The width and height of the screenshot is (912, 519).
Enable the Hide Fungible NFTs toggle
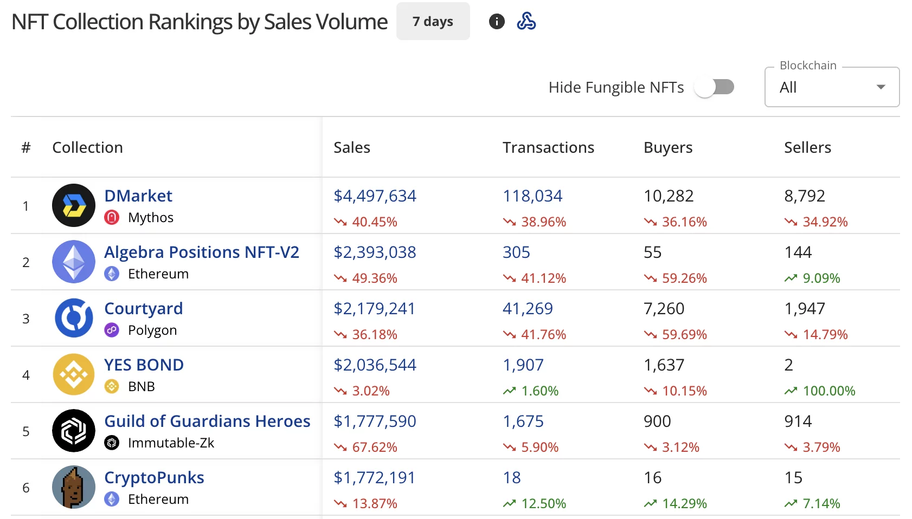(x=715, y=87)
